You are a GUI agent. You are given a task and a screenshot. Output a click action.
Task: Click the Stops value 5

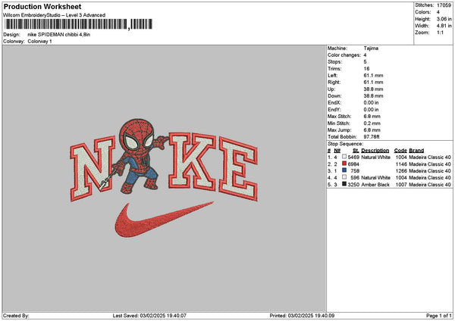tap(365, 62)
